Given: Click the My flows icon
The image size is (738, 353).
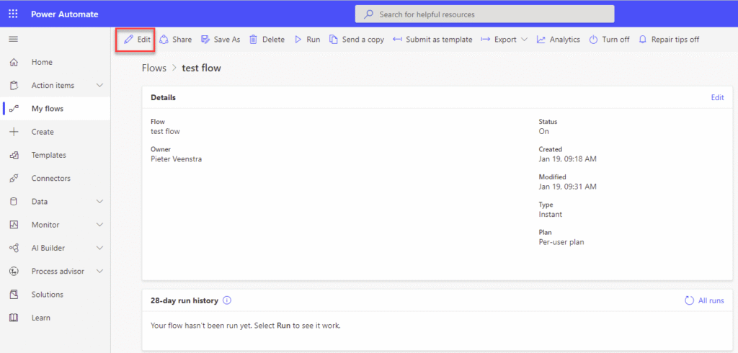Looking at the screenshot, I should tap(14, 109).
